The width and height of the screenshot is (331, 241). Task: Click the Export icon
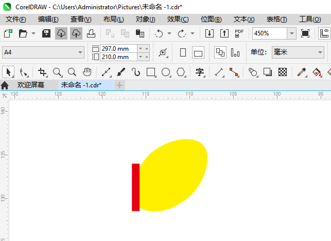pos(224,33)
